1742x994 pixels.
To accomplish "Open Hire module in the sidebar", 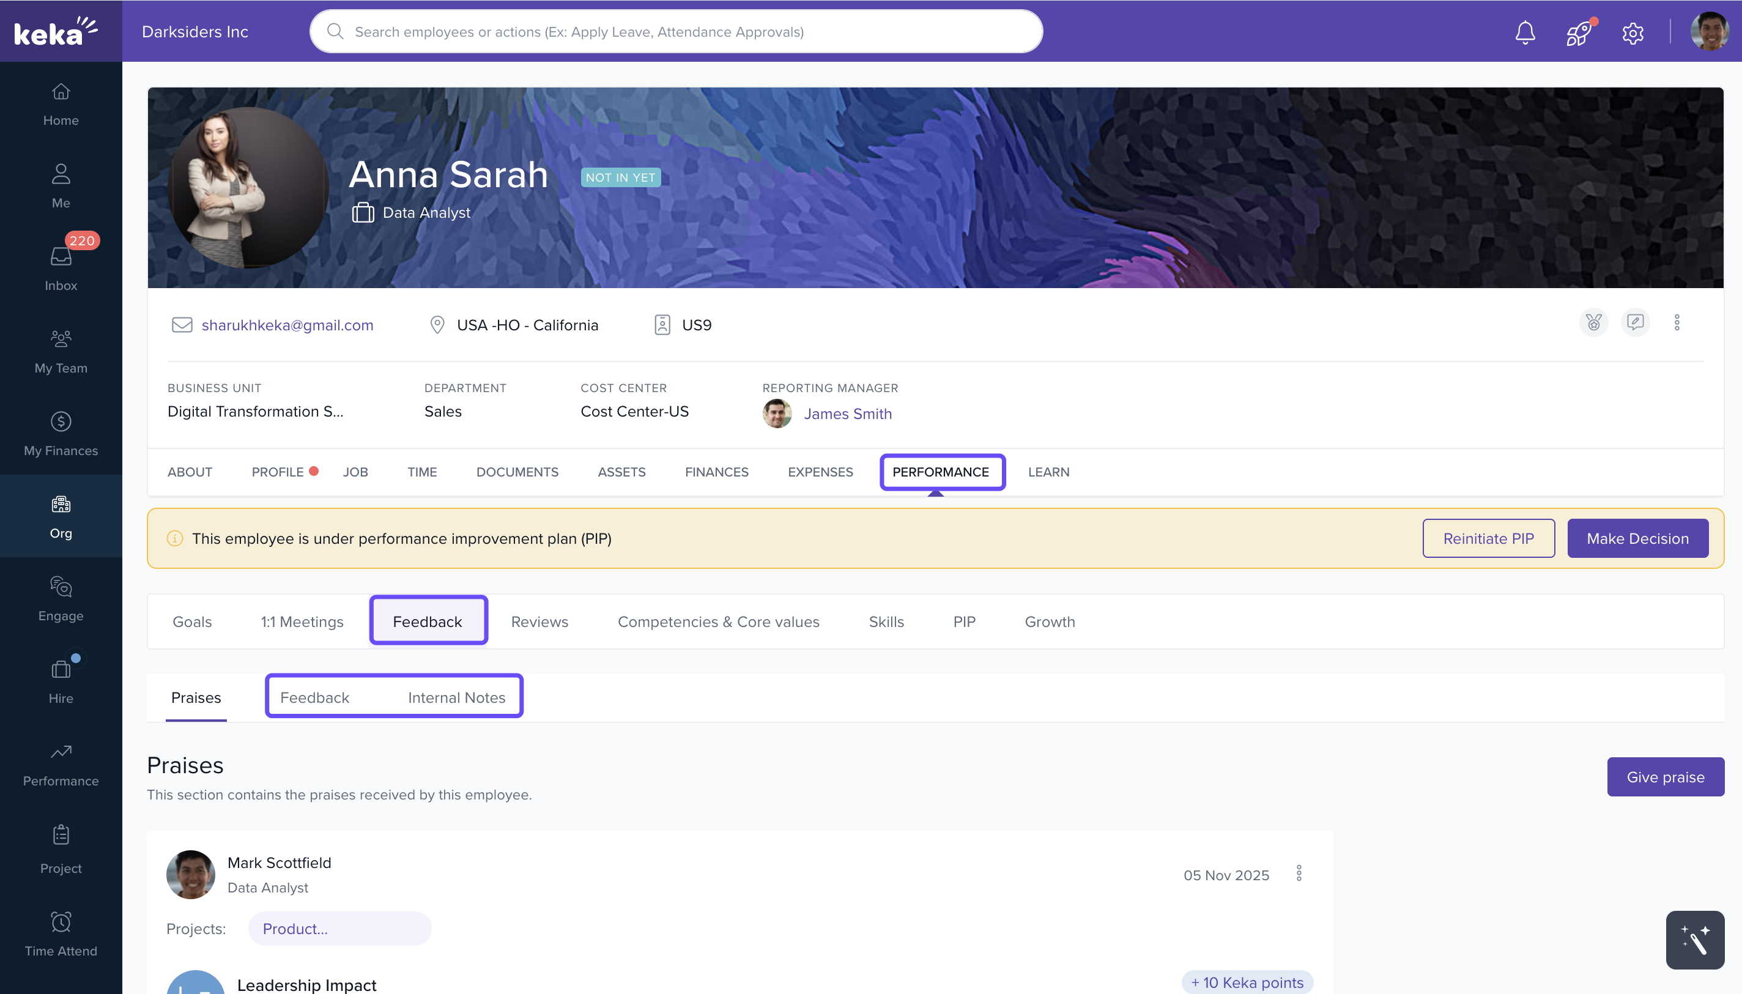I will (x=61, y=681).
